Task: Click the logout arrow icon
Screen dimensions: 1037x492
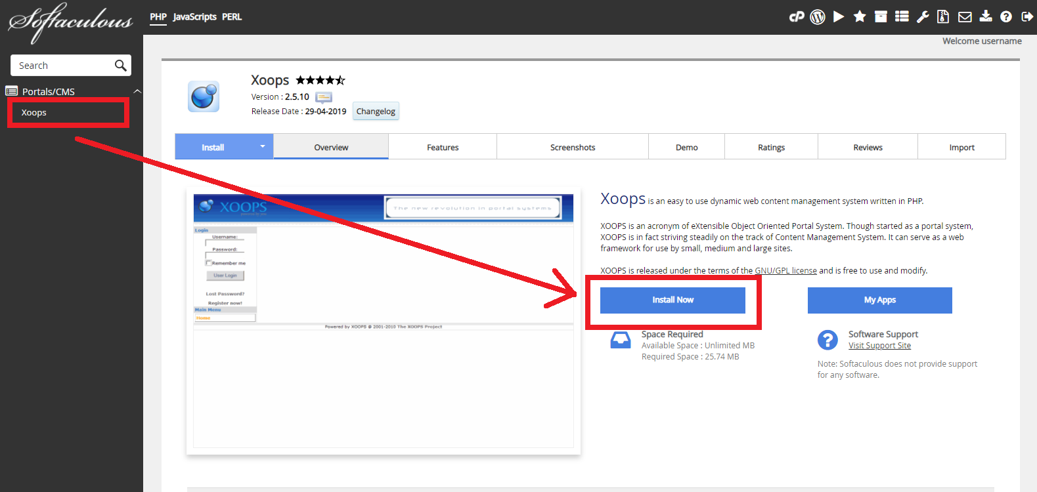Action: (1027, 17)
